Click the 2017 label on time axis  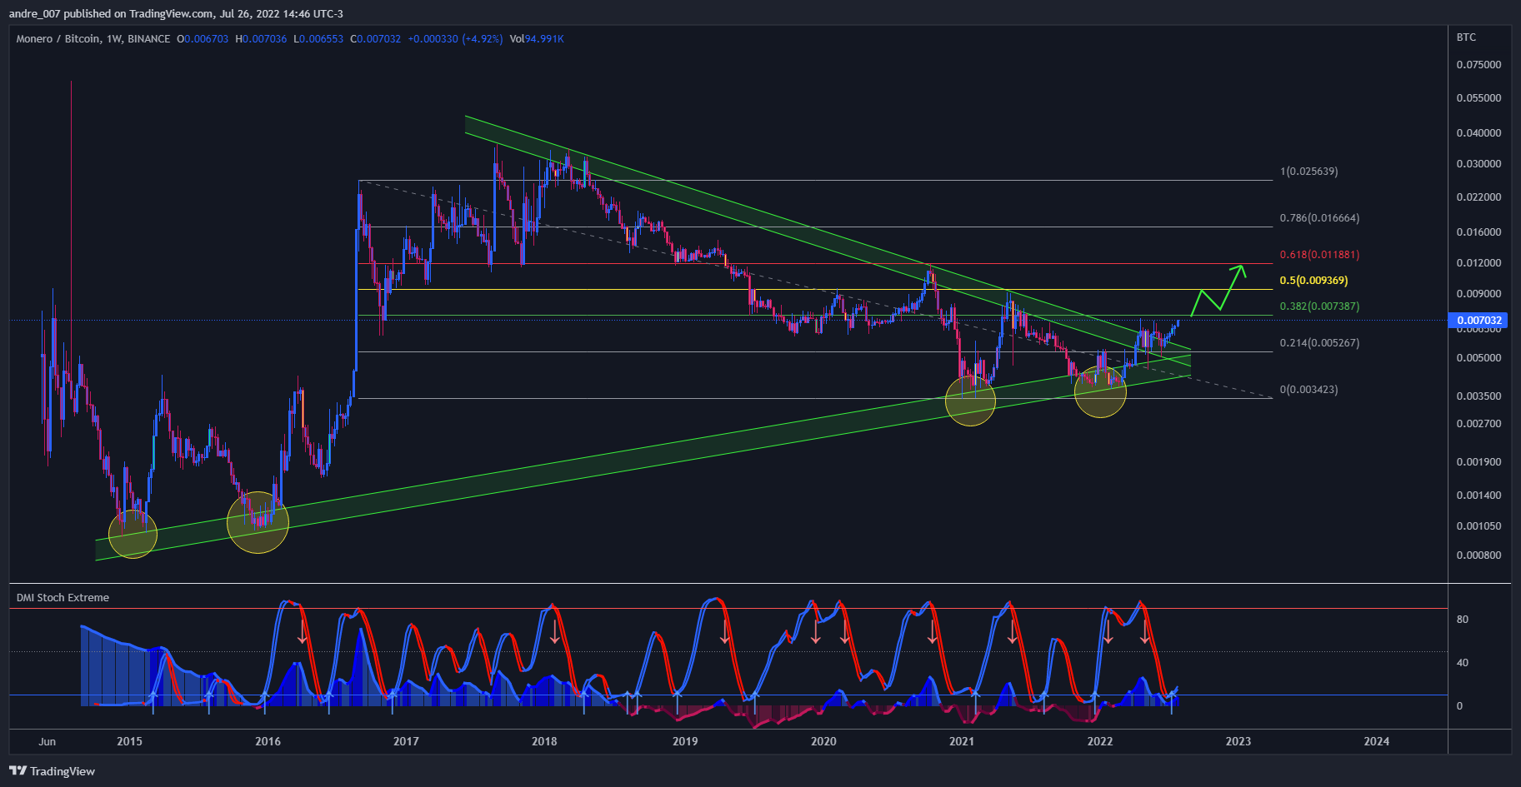click(406, 741)
